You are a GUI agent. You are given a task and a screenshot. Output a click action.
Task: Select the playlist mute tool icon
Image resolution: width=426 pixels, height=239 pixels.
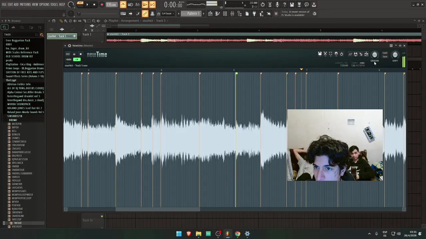75,21
